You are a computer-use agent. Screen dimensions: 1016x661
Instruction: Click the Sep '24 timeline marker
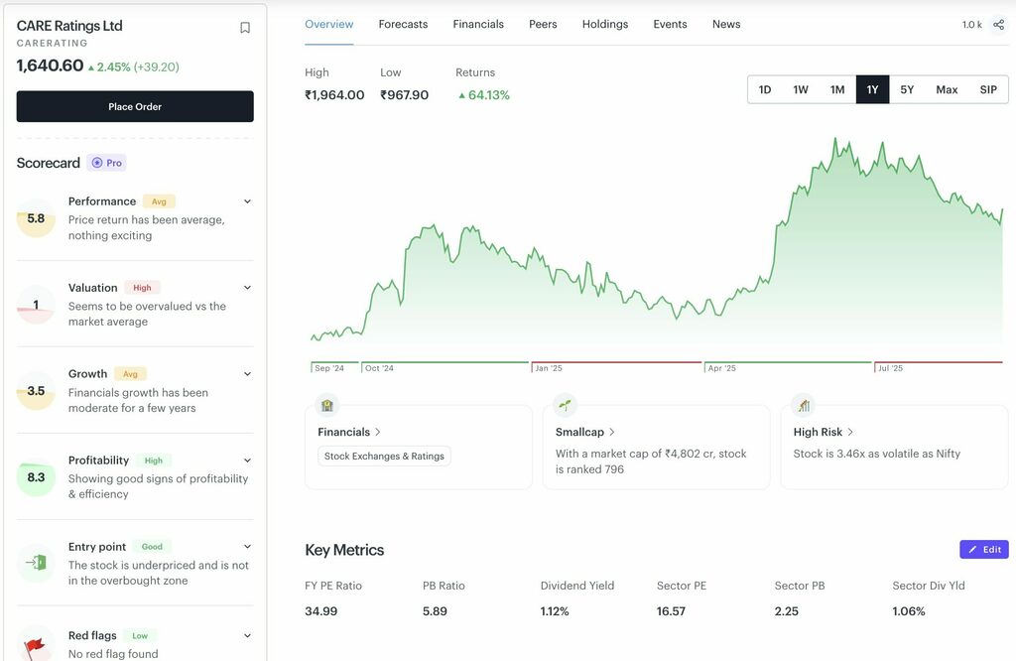coord(329,368)
